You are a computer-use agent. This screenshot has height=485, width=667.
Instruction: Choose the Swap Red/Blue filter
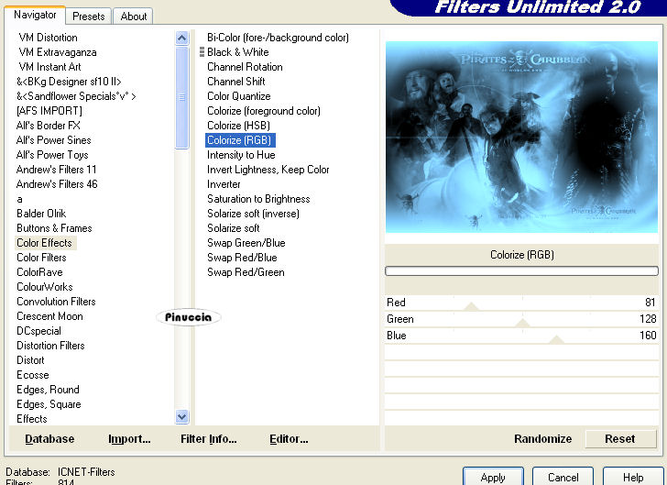(x=242, y=258)
